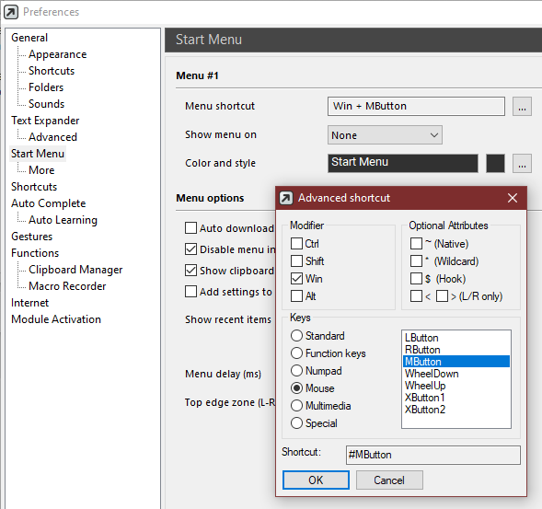Viewport: 542px width, 509px height.
Task: Open Auto Learning under Auto Complete
Action: pyautogui.click(x=63, y=220)
